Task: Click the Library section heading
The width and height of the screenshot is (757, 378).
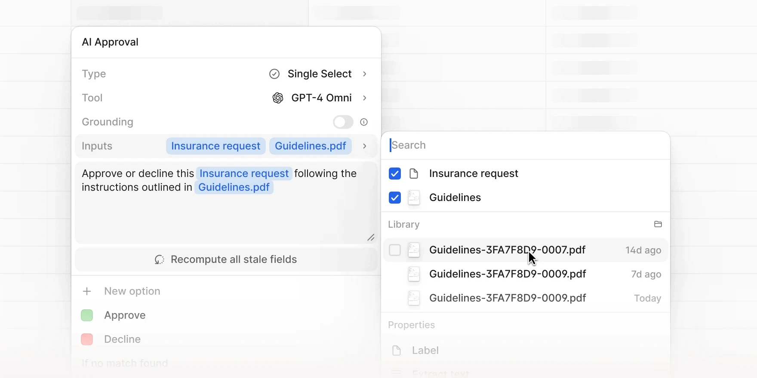Action: [404, 225]
